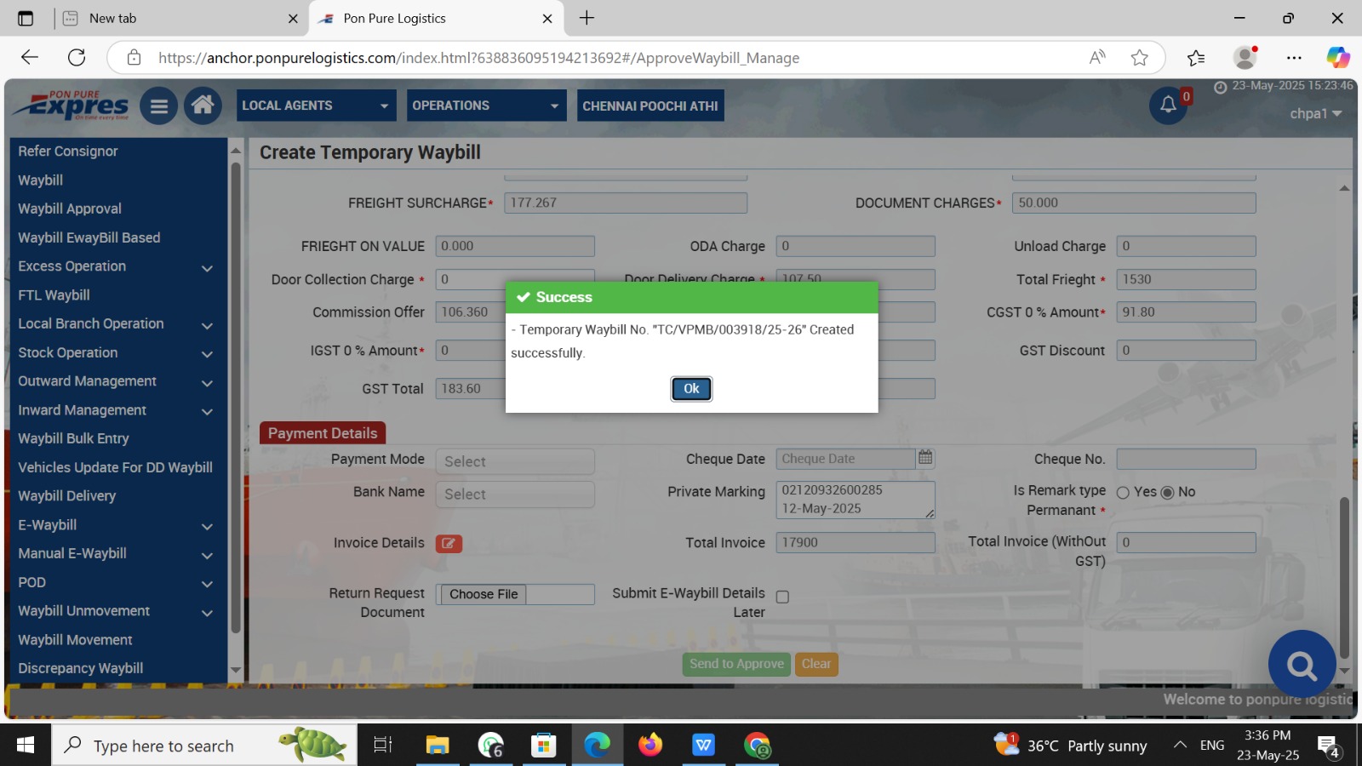Click the blue search magnifier button

click(x=1301, y=665)
